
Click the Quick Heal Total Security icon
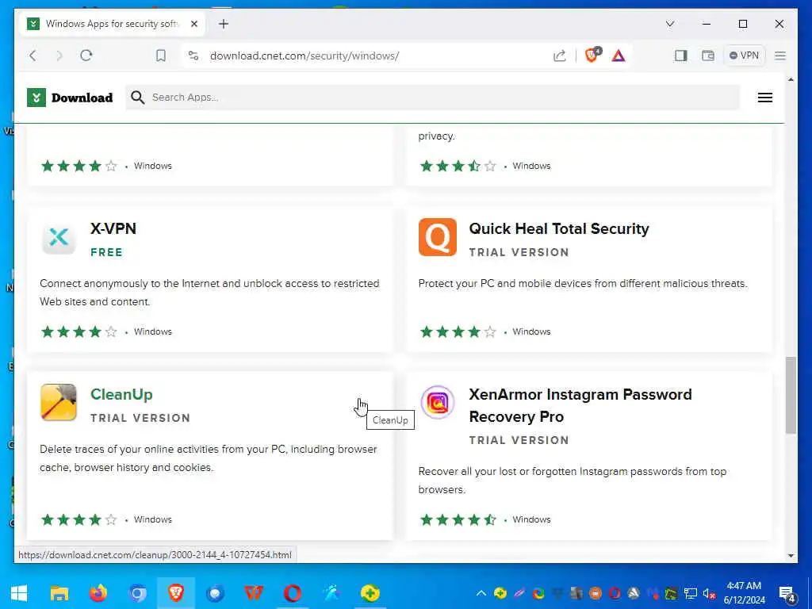(438, 237)
